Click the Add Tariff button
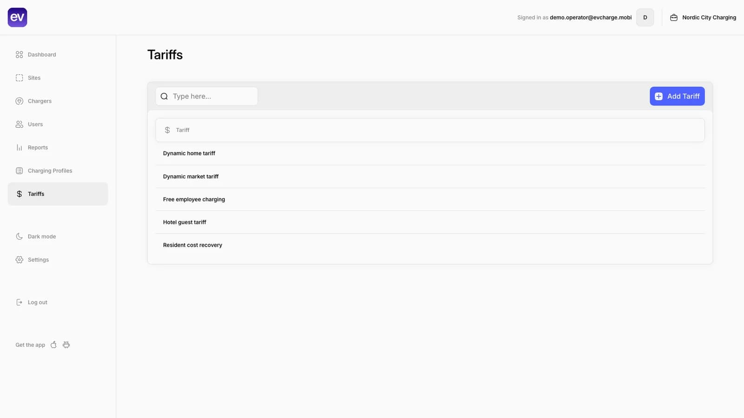The image size is (744, 418). 677,96
